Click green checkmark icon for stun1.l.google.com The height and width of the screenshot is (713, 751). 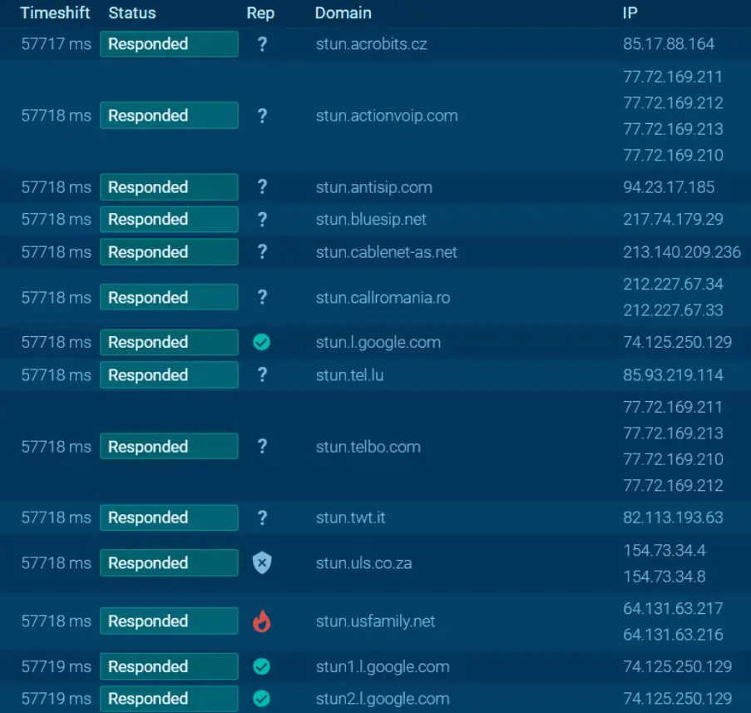261,666
